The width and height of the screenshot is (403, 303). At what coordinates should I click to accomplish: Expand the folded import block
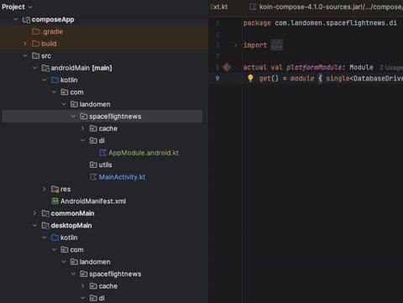click(235, 45)
